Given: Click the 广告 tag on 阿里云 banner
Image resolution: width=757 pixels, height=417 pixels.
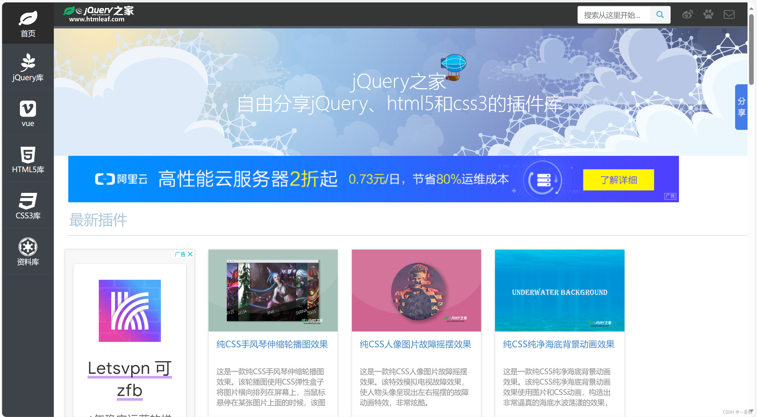Looking at the screenshot, I should [670, 196].
